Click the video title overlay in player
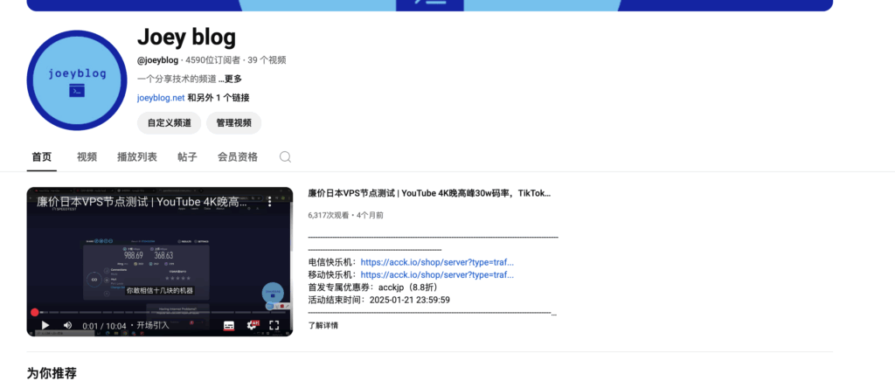The height and width of the screenshot is (388, 895). (x=142, y=201)
